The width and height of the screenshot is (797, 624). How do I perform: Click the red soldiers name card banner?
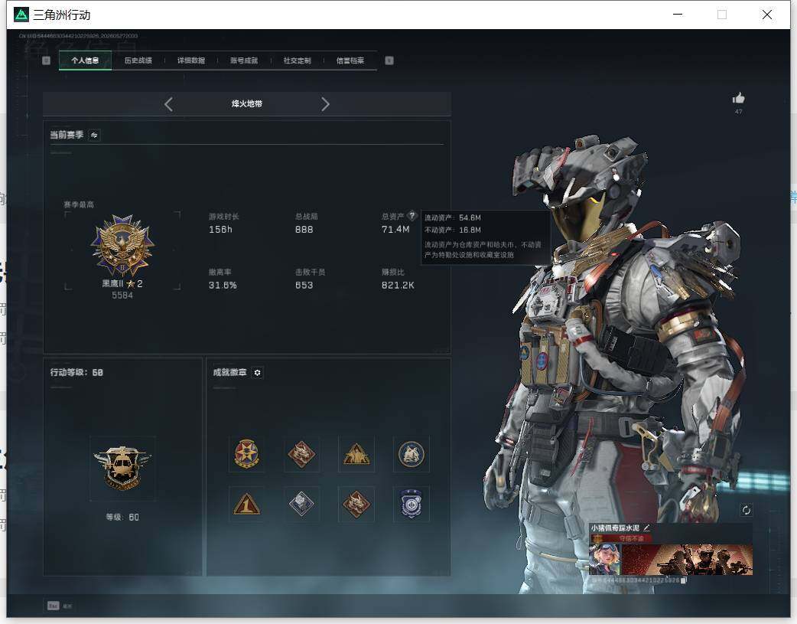tap(687, 559)
